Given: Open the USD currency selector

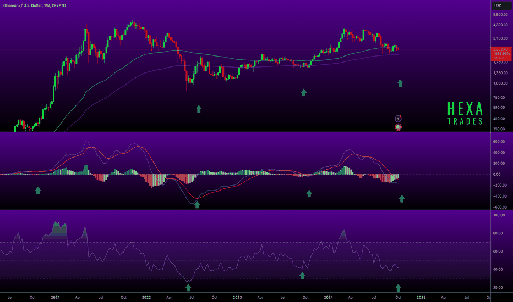Looking at the screenshot, I should [501, 5].
